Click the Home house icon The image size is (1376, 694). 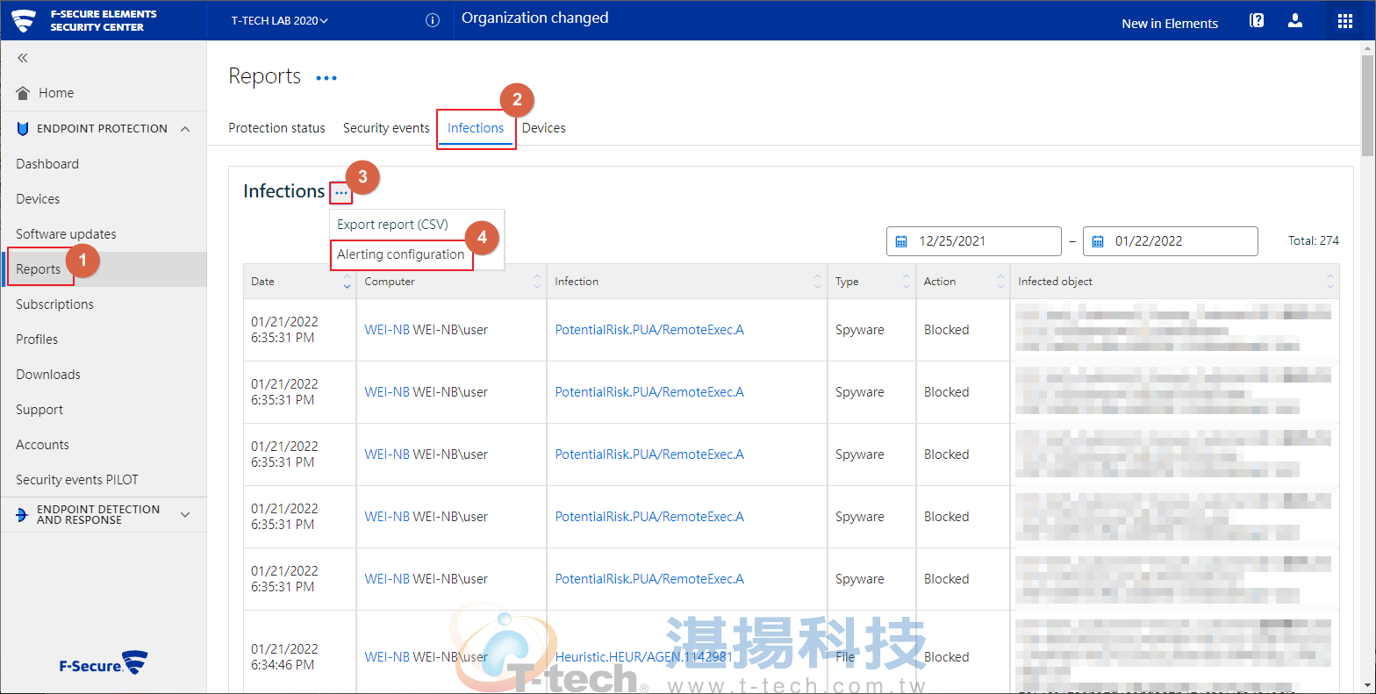pos(24,93)
